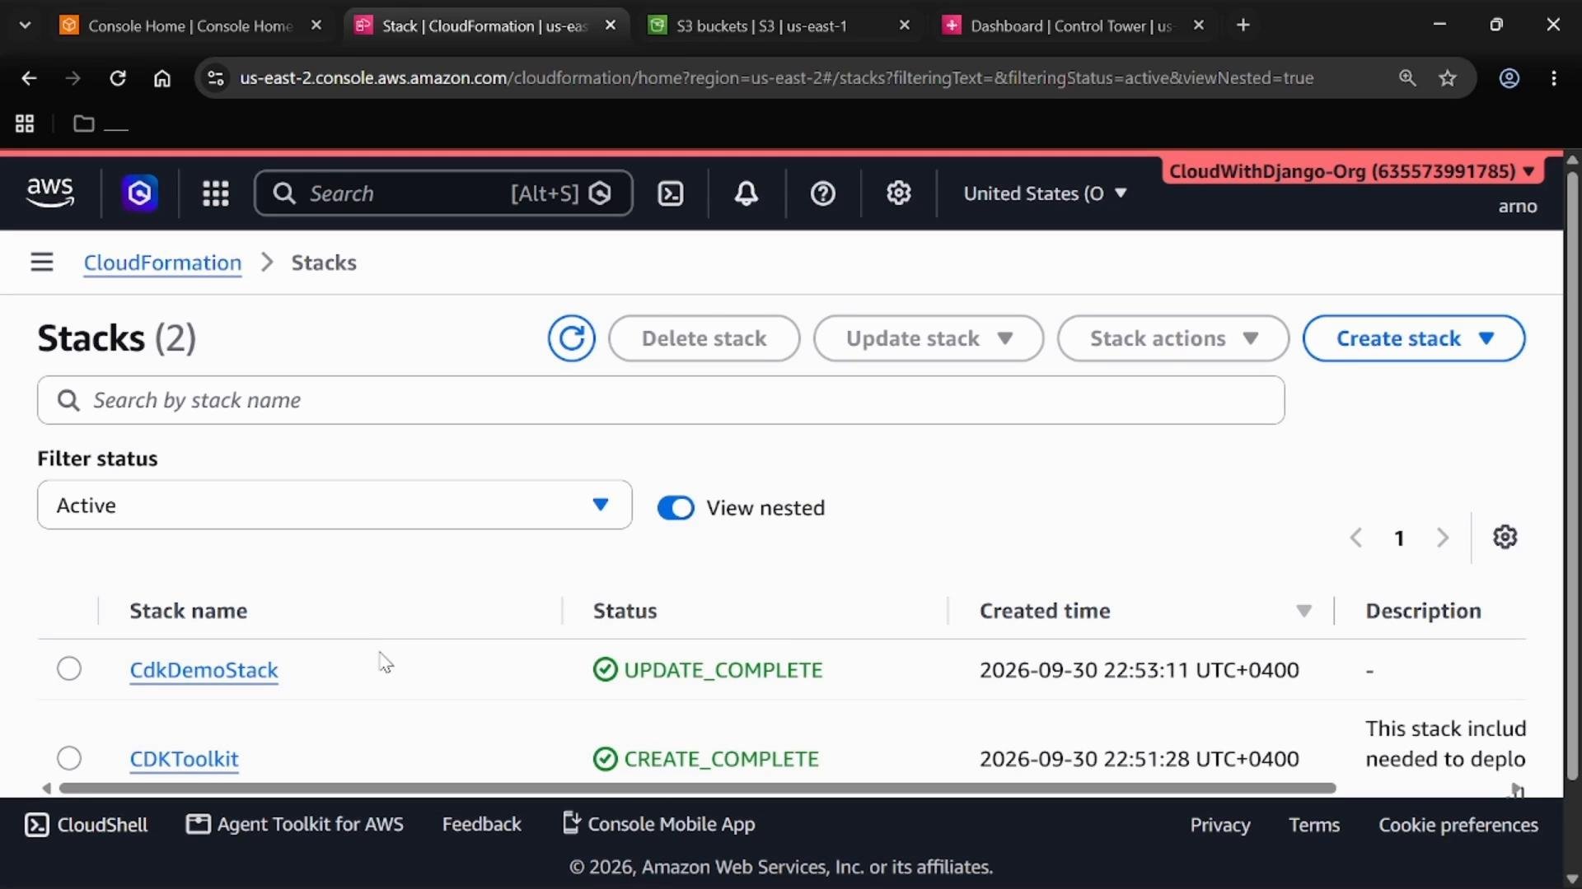View site information icon in address bar
The width and height of the screenshot is (1582, 889).
pyautogui.click(x=216, y=78)
